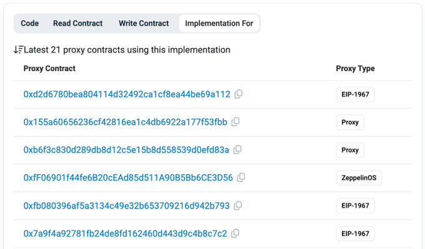Click the 'Latest 21 proxy contracts' heading text
Image resolution: width=425 pixels, height=249 pixels.
click(127, 50)
